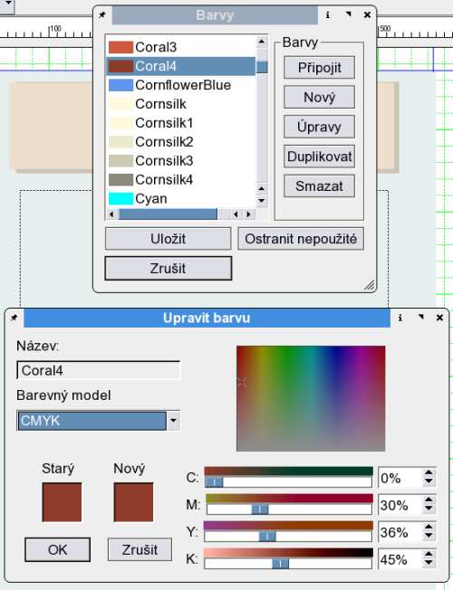
Task: Open the Barevný model CMYK dropdown
Action: pyautogui.click(x=173, y=420)
